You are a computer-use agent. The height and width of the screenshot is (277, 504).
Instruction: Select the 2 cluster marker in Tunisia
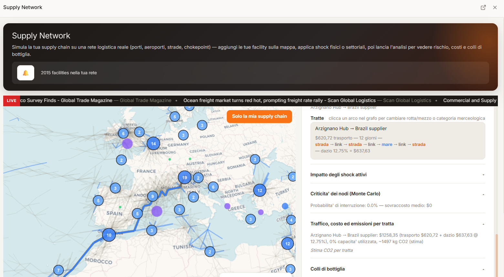[x=210, y=251]
